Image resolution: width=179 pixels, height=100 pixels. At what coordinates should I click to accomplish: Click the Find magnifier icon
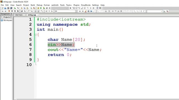click(31, 8)
